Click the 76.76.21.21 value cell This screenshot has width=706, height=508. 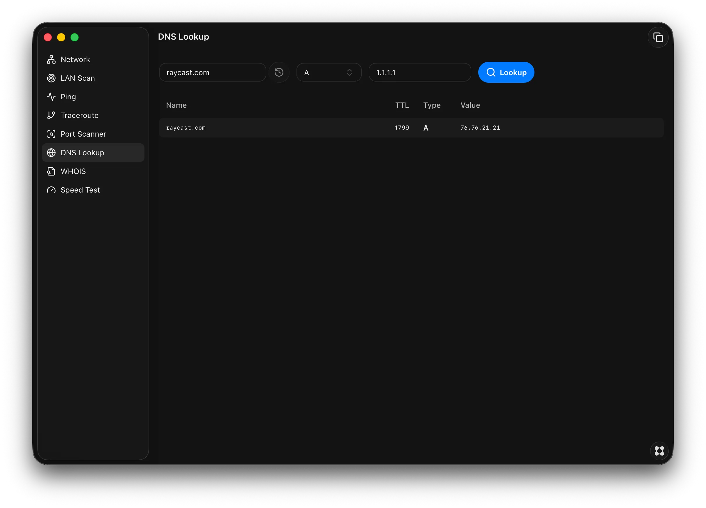point(480,128)
